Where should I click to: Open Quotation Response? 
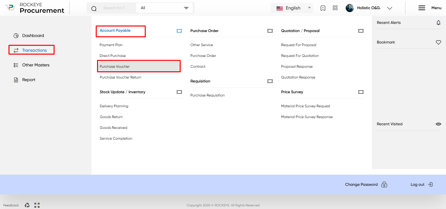coord(298,77)
